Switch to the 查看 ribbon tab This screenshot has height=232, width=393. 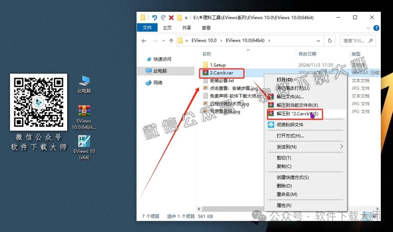pos(206,28)
